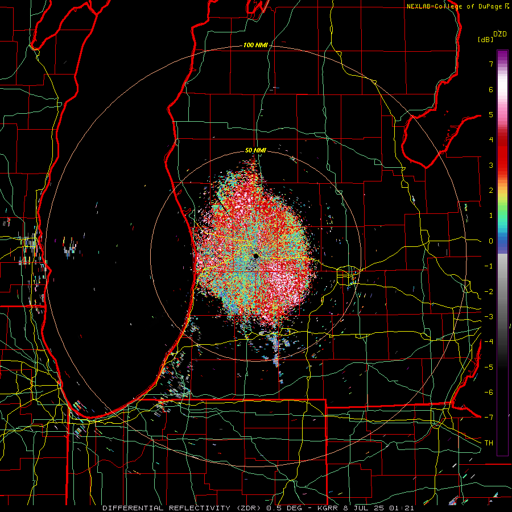Click the 2 value on the color scale
This screenshot has width=512, height=512.
pyautogui.click(x=491, y=191)
